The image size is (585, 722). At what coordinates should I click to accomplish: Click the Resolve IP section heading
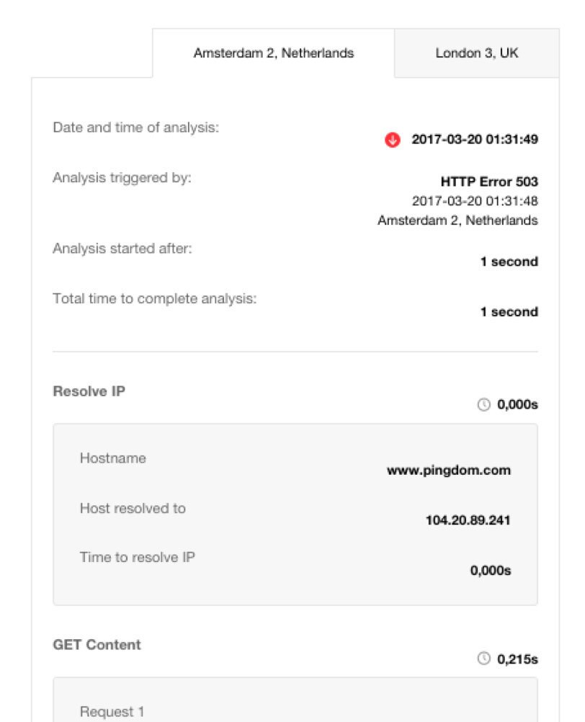(89, 391)
